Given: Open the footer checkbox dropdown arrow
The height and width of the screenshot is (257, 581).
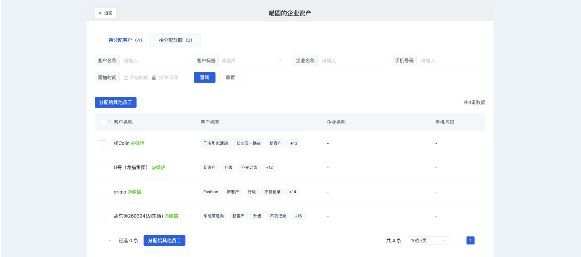Looking at the screenshot, I should coord(110,241).
